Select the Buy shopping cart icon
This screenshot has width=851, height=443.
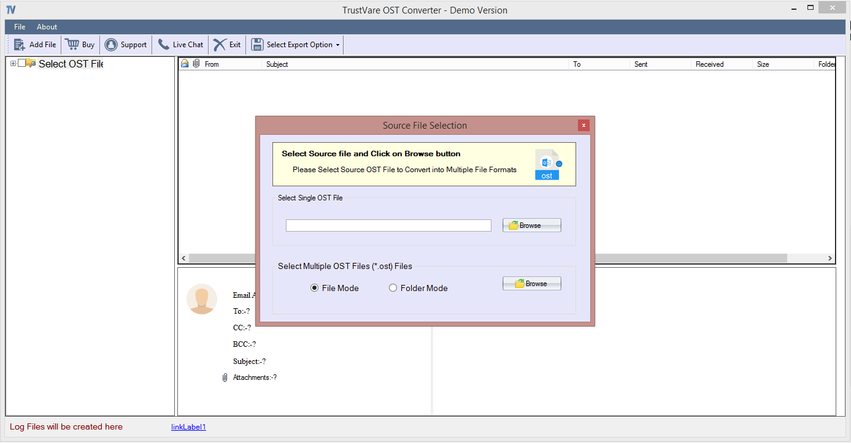70,44
